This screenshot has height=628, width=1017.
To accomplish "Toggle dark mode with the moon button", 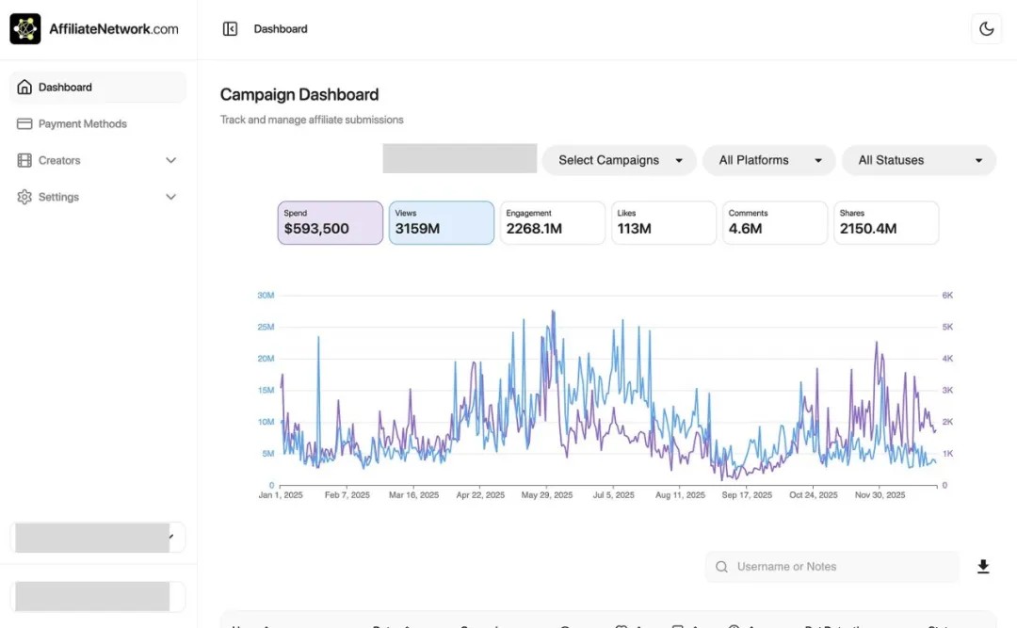I will pyautogui.click(x=986, y=29).
